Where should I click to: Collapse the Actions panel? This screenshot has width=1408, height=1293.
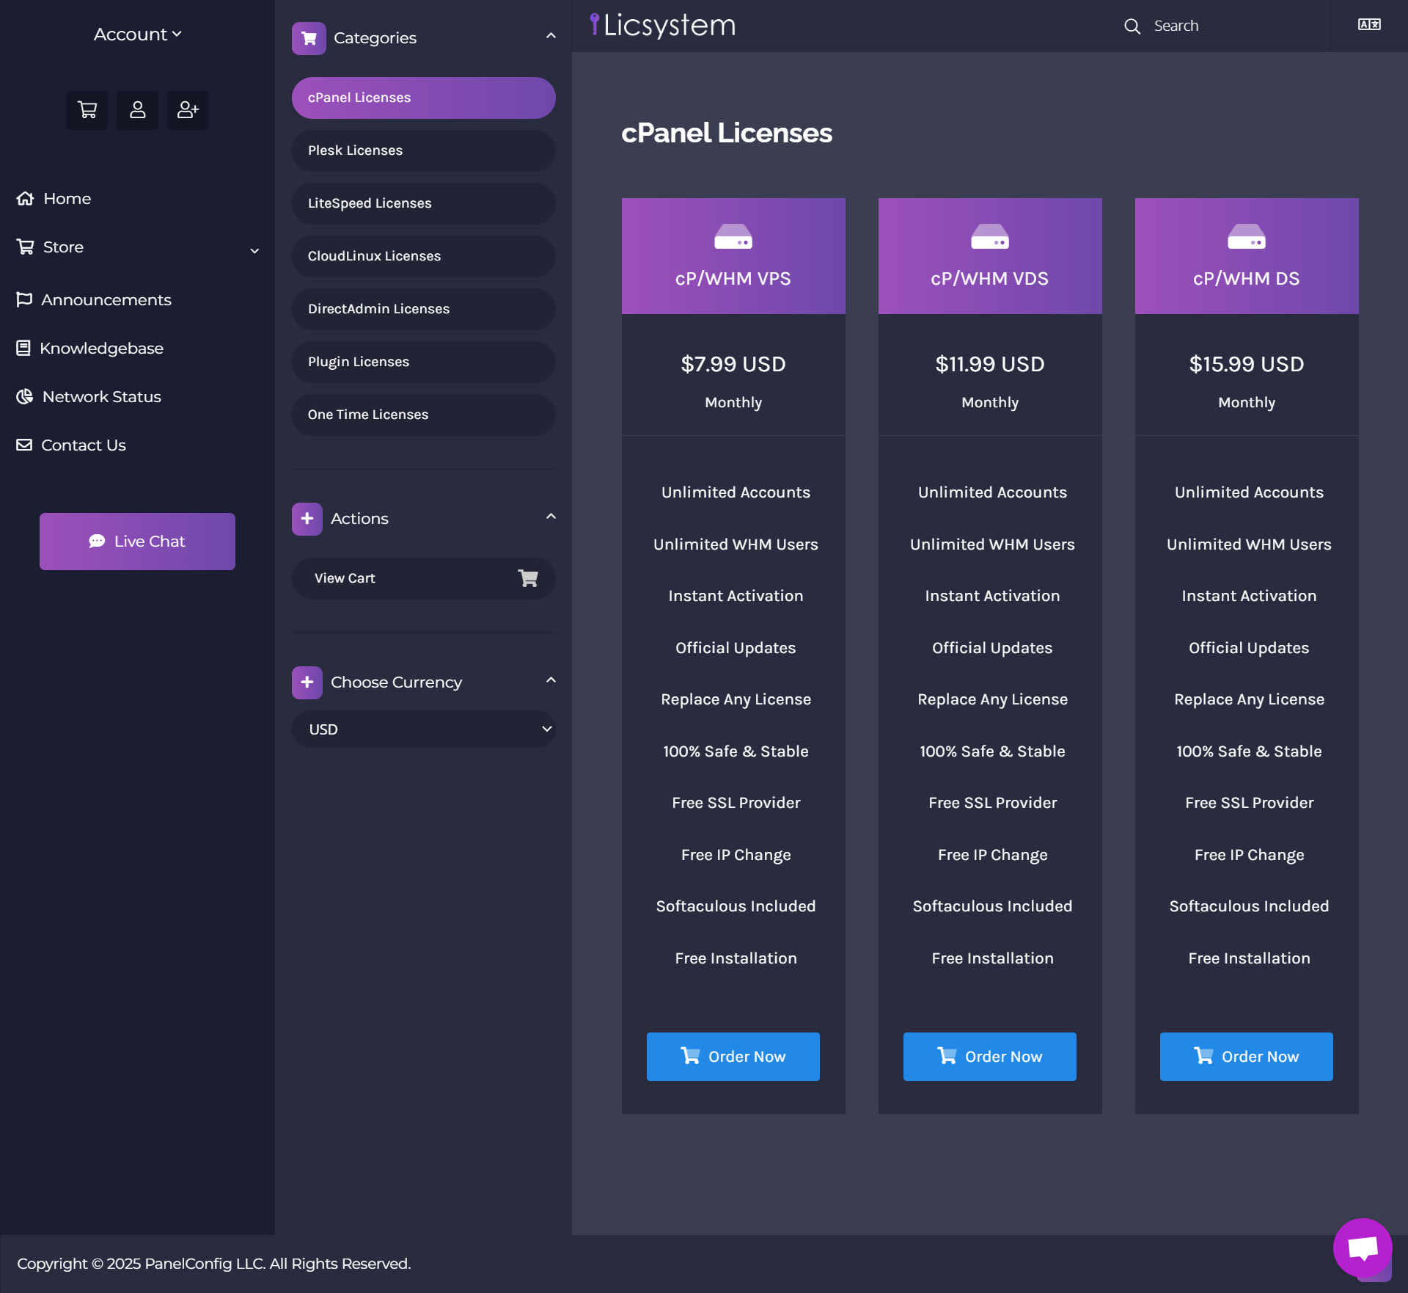pos(551,516)
